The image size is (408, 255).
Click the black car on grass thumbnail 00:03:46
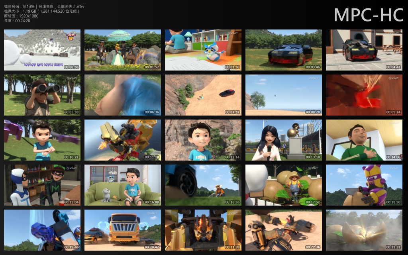pyautogui.click(x=284, y=50)
